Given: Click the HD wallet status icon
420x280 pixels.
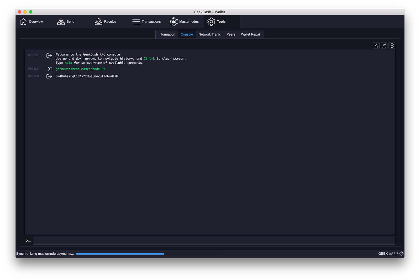Looking at the screenshot, I should tap(391, 254).
